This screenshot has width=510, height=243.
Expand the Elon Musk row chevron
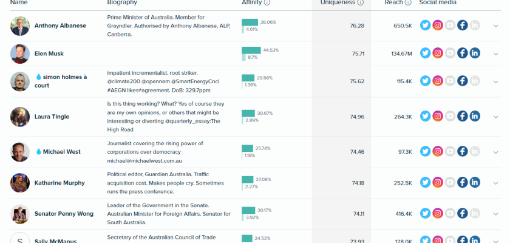click(x=495, y=53)
